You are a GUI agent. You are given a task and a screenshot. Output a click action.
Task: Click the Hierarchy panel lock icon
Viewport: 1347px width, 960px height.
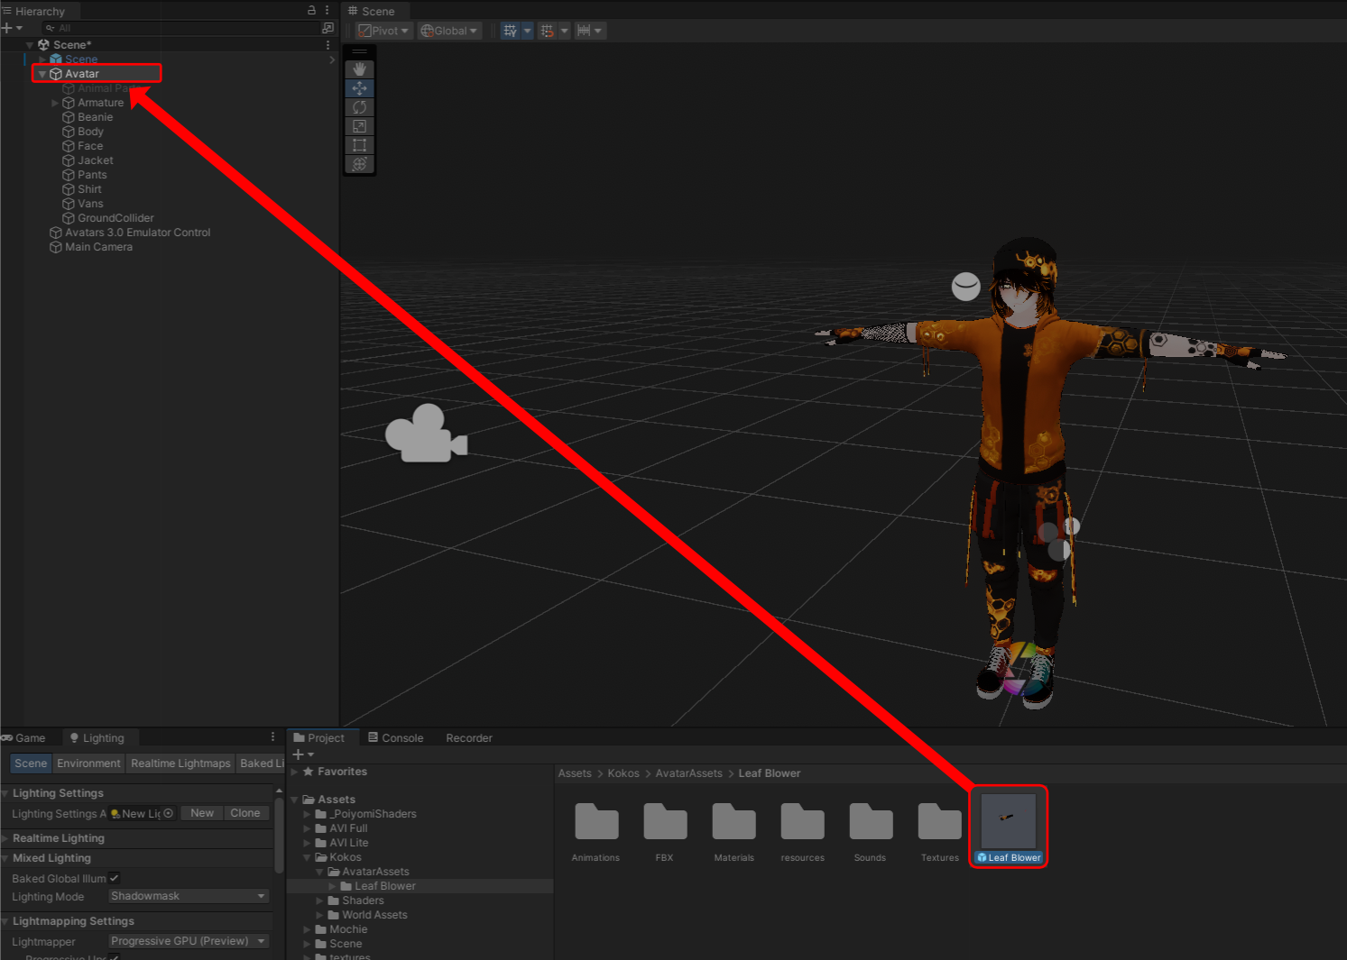click(x=311, y=11)
